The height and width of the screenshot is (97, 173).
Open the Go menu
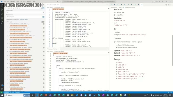(21, 2)
